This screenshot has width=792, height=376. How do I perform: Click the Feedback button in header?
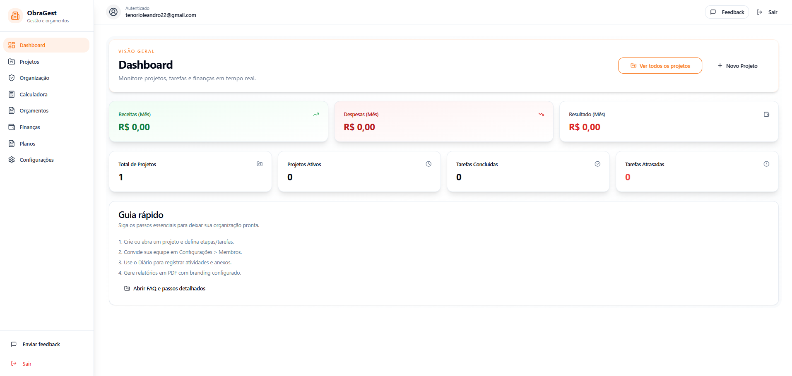coord(727,12)
